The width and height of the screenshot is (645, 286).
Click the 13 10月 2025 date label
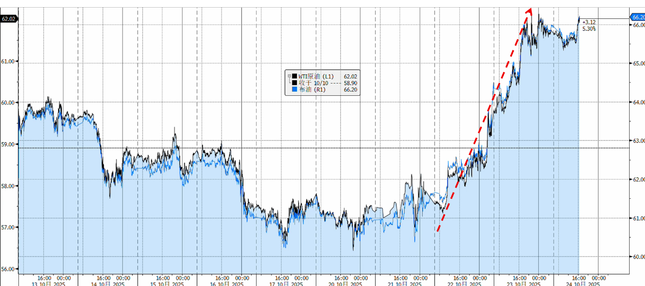click(x=48, y=283)
